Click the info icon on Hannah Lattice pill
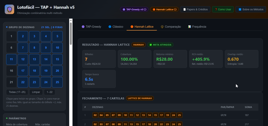 175,9
